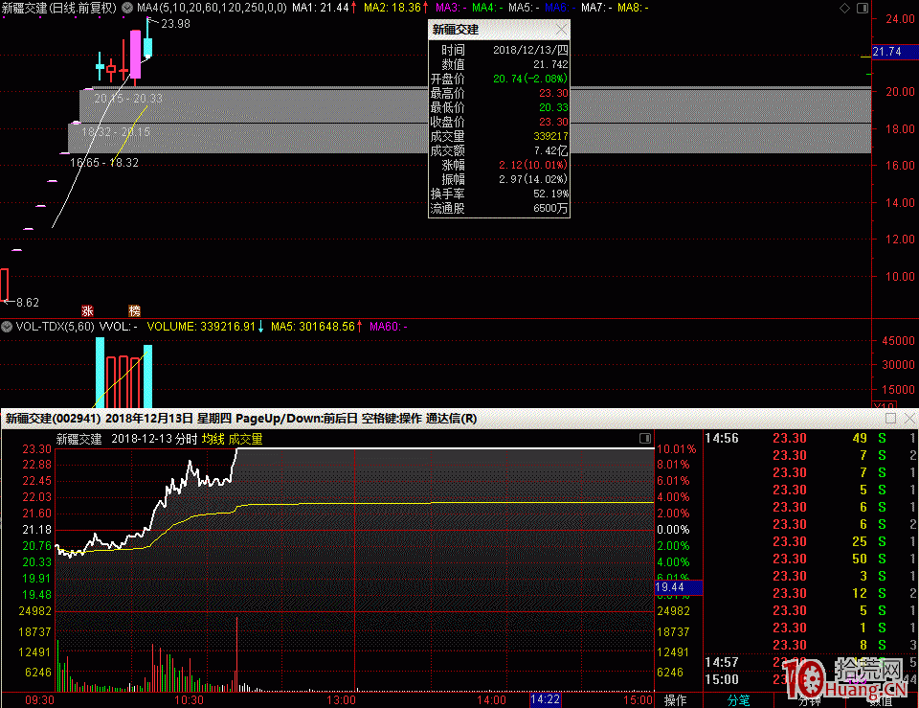The width and height of the screenshot is (919, 708).
Task: Maximize the intraday chart popup window
Action: click(890, 419)
